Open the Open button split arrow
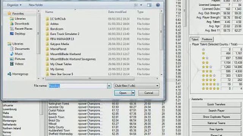Viewport: 243px width, 136px height. 133,93
